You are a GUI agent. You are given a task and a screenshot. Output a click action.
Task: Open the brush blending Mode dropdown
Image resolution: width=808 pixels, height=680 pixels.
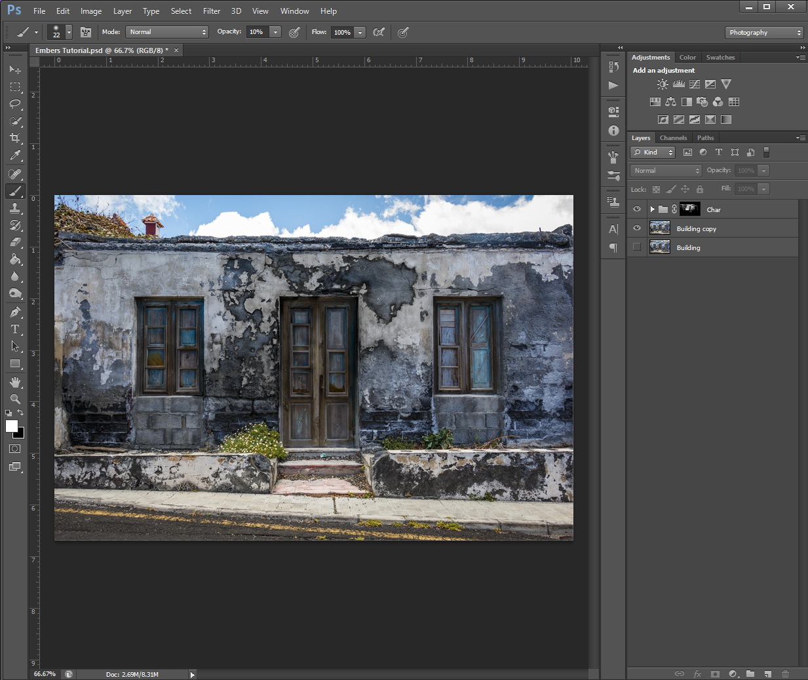pos(168,32)
